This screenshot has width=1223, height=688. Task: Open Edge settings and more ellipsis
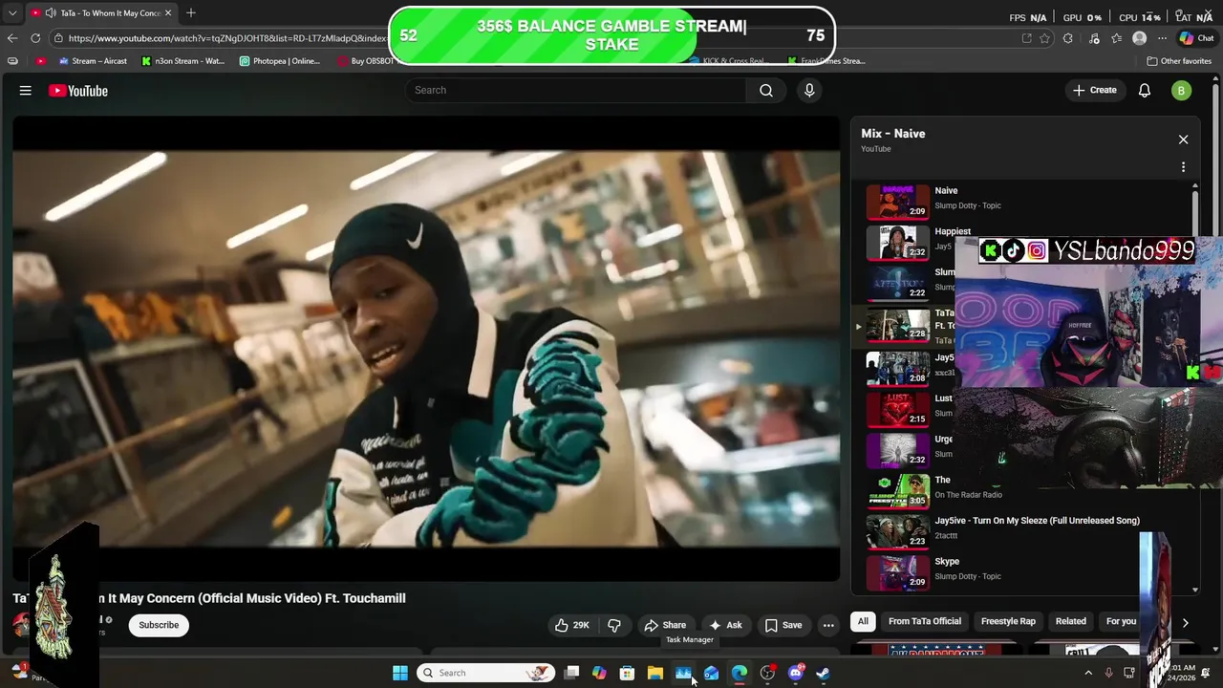click(1162, 38)
